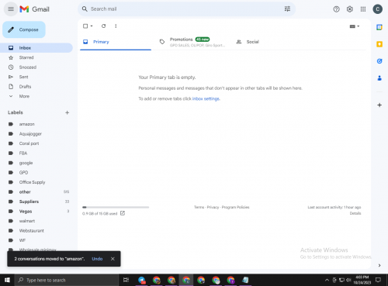Open the Inbox folder
The width and height of the screenshot is (388, 286).
(36, 48)
